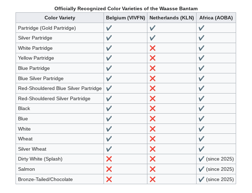The image size is (252, 193).
Task: Select the Belgium (VIVFN) column header
Action: point(125,18)
